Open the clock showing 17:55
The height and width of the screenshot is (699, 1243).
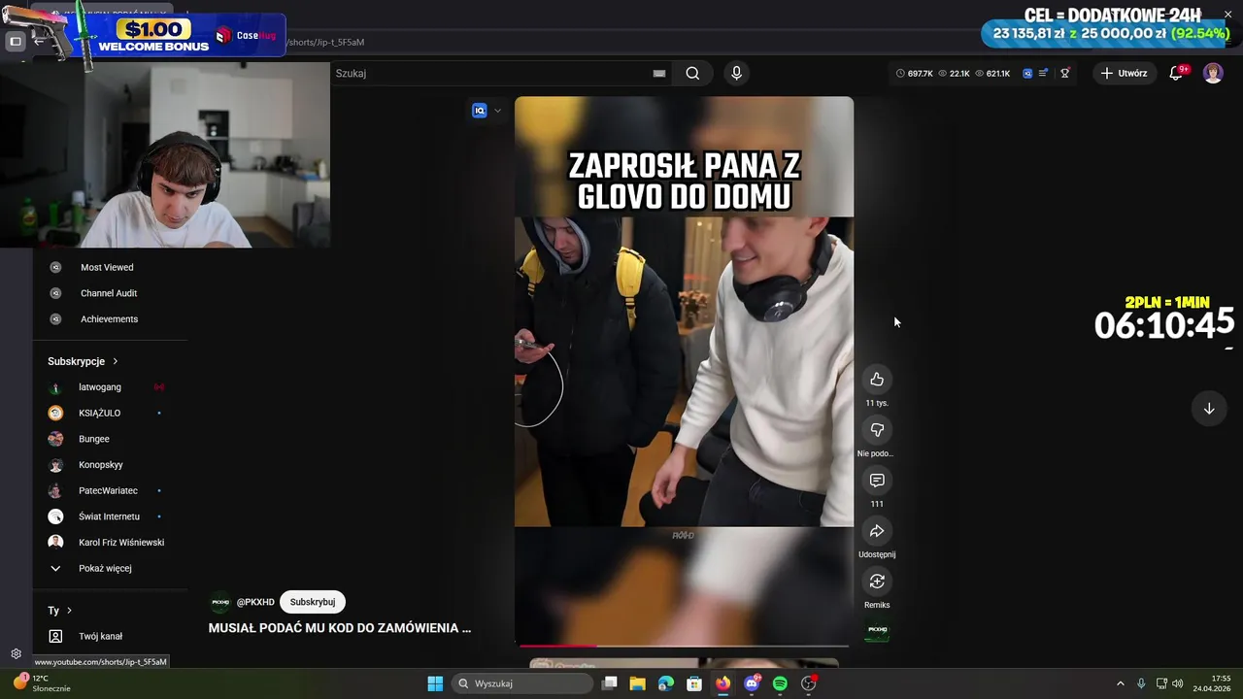point(1212,683)
